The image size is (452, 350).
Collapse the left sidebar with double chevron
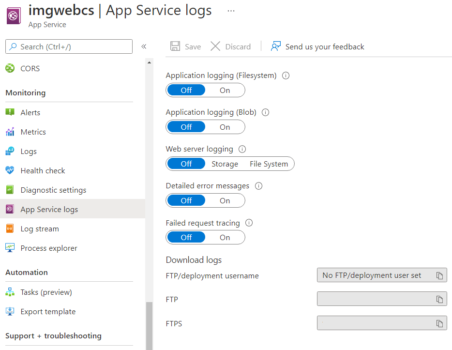tap(144, 46)
